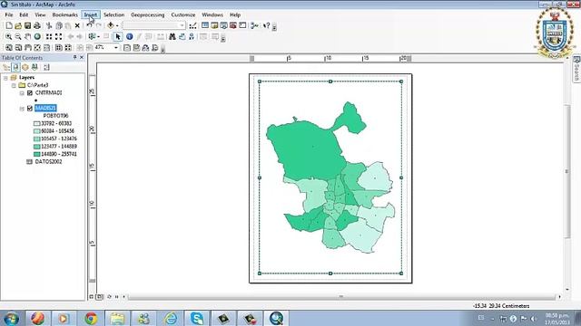Collapse the Layers data frame node
This screenshot has width=581, height=326.
(5, 78)
